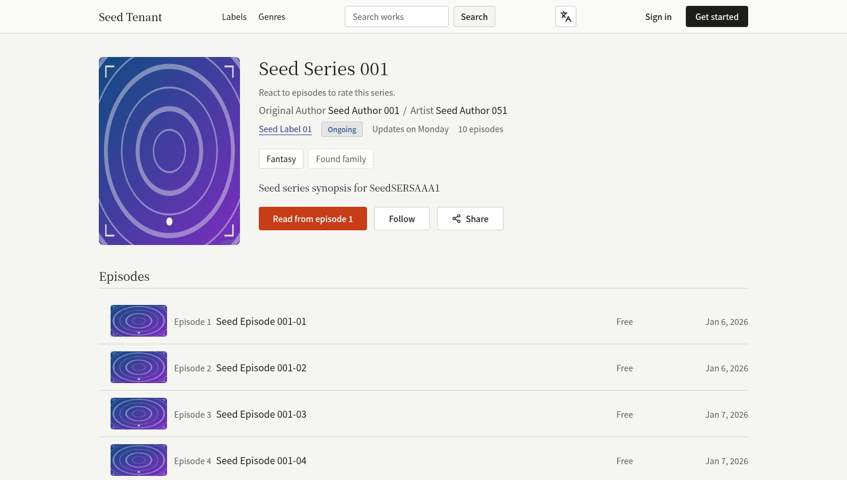This screenshot has width=847, height=480.
Task: Click the Updates on Monday text
Action: [x=411, y=129]
